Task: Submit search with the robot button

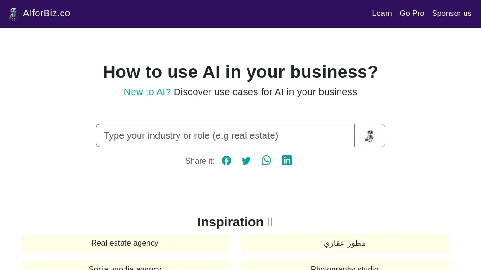Action: pos(370,135)
